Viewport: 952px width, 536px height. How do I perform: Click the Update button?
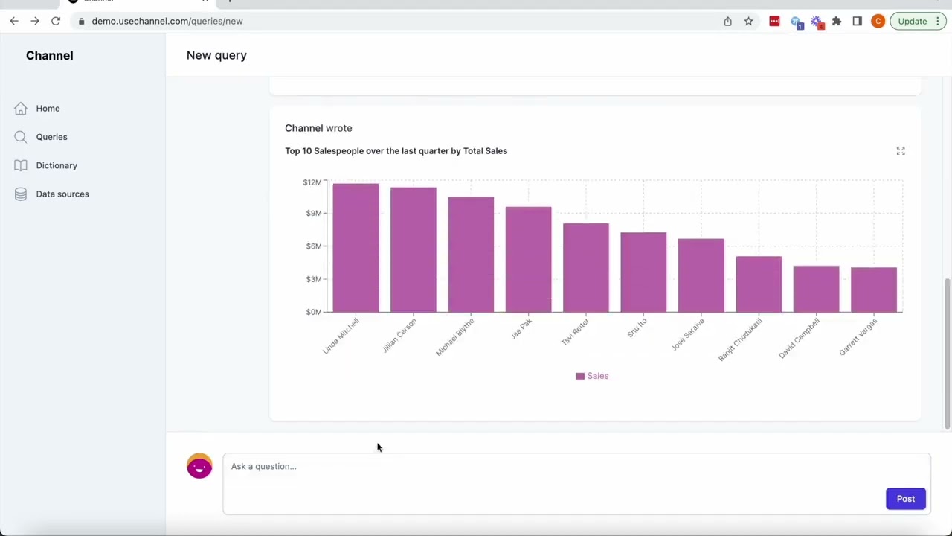[x=913, y=21]
